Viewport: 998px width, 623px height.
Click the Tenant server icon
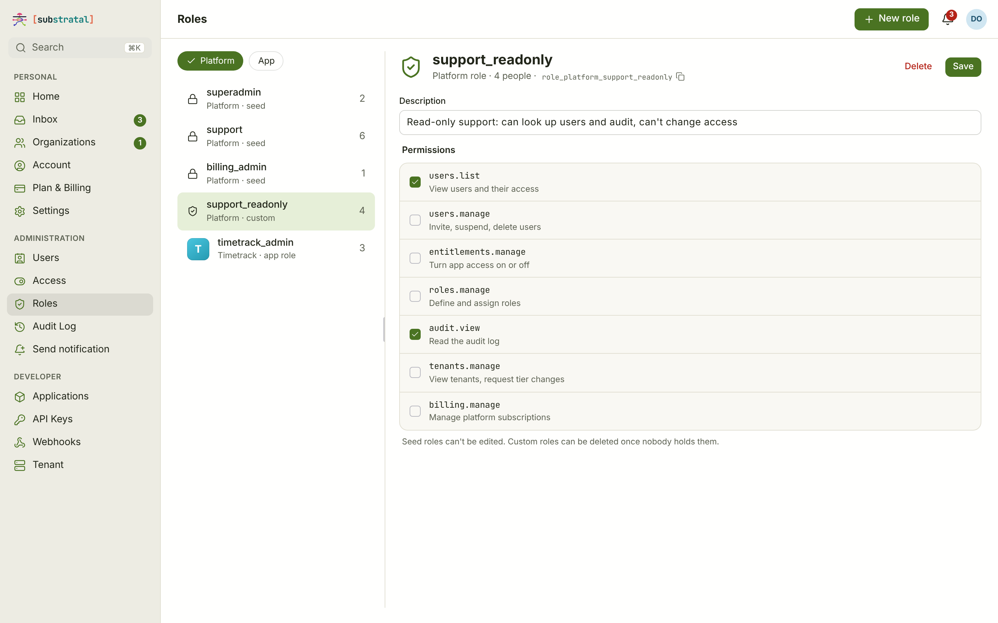click(20, 465)
